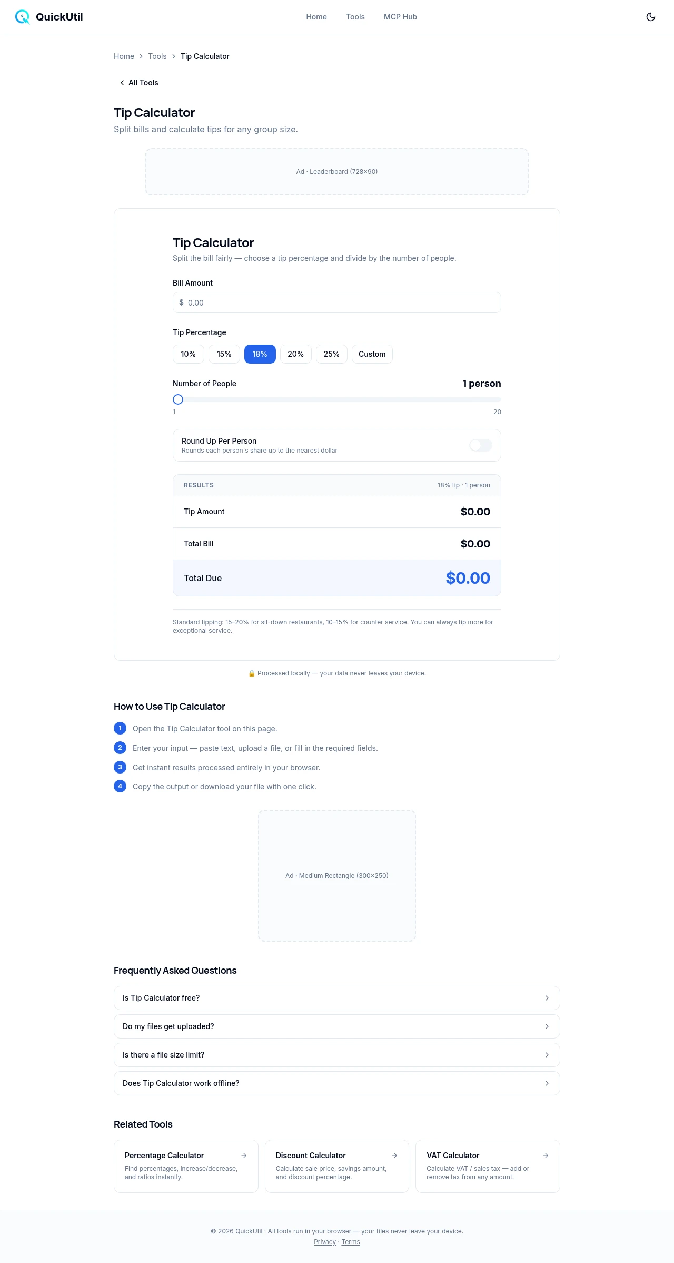Image resolution: width=674 pixels, height=1263 pixels.
Task: Expand "Is there a file size limit?" question
Action: pos(337,1055)
